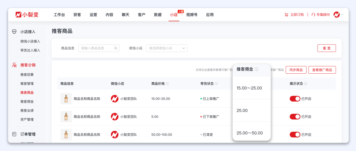Expand the account avatar menu arrow

(x=342, y=15)
